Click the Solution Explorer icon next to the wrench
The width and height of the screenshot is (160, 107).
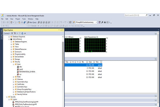(x=99, y=22)
